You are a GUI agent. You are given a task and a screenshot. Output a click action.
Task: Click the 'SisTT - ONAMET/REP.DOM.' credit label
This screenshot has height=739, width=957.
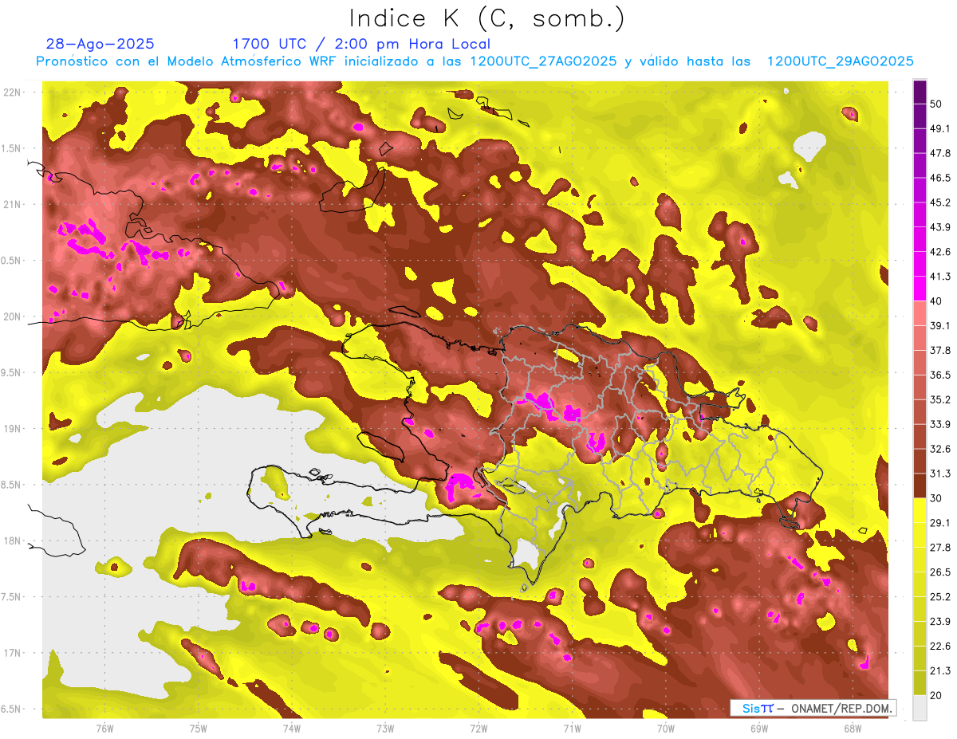(812, 708)
